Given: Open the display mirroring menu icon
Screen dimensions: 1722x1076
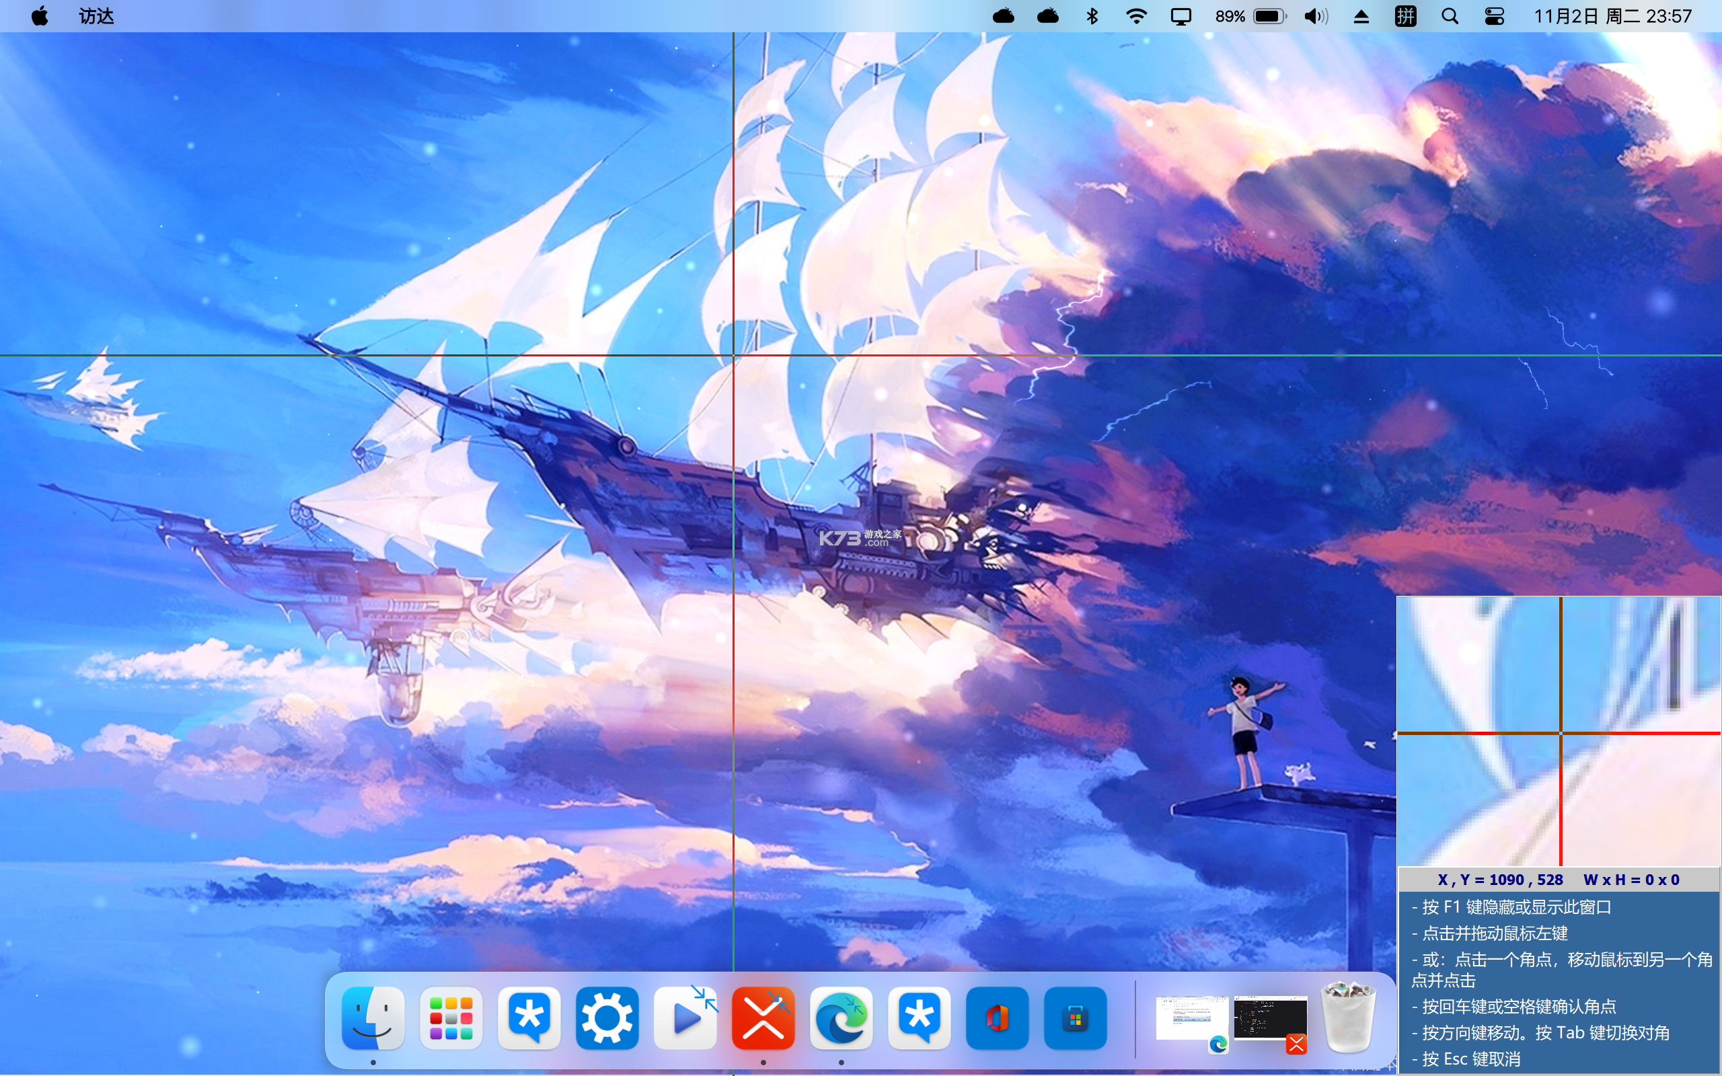Looking at the screenshot, I should [1181, 16].
